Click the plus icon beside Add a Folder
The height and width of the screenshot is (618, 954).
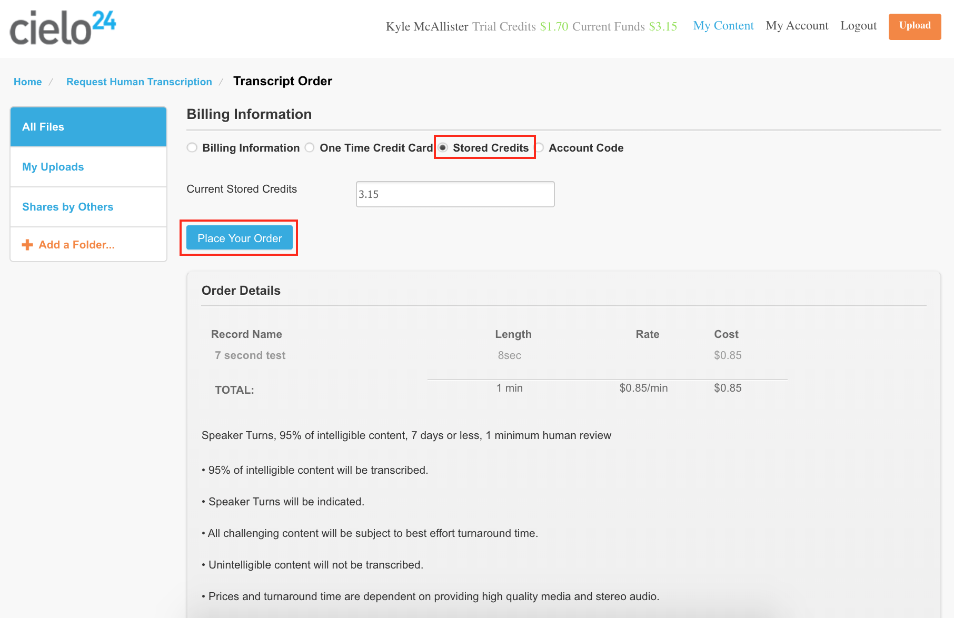tap(27, 245)
